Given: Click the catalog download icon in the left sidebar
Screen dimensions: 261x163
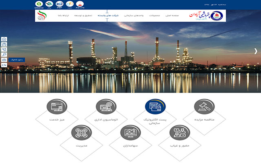Looking at the screenshot, I should coord(4,60).
